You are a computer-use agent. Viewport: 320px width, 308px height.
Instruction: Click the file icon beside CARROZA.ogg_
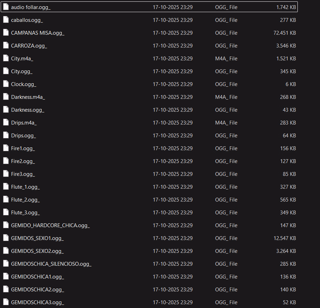point(6,45)
